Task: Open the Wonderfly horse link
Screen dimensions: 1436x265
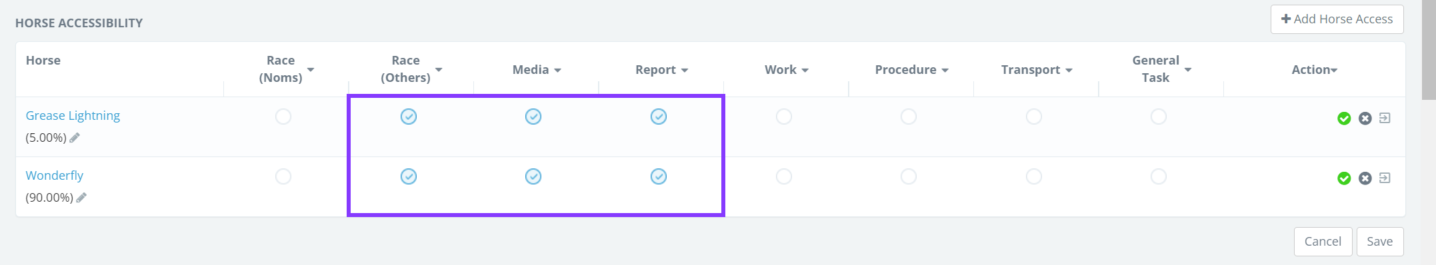Action: [x=55, y=175]
